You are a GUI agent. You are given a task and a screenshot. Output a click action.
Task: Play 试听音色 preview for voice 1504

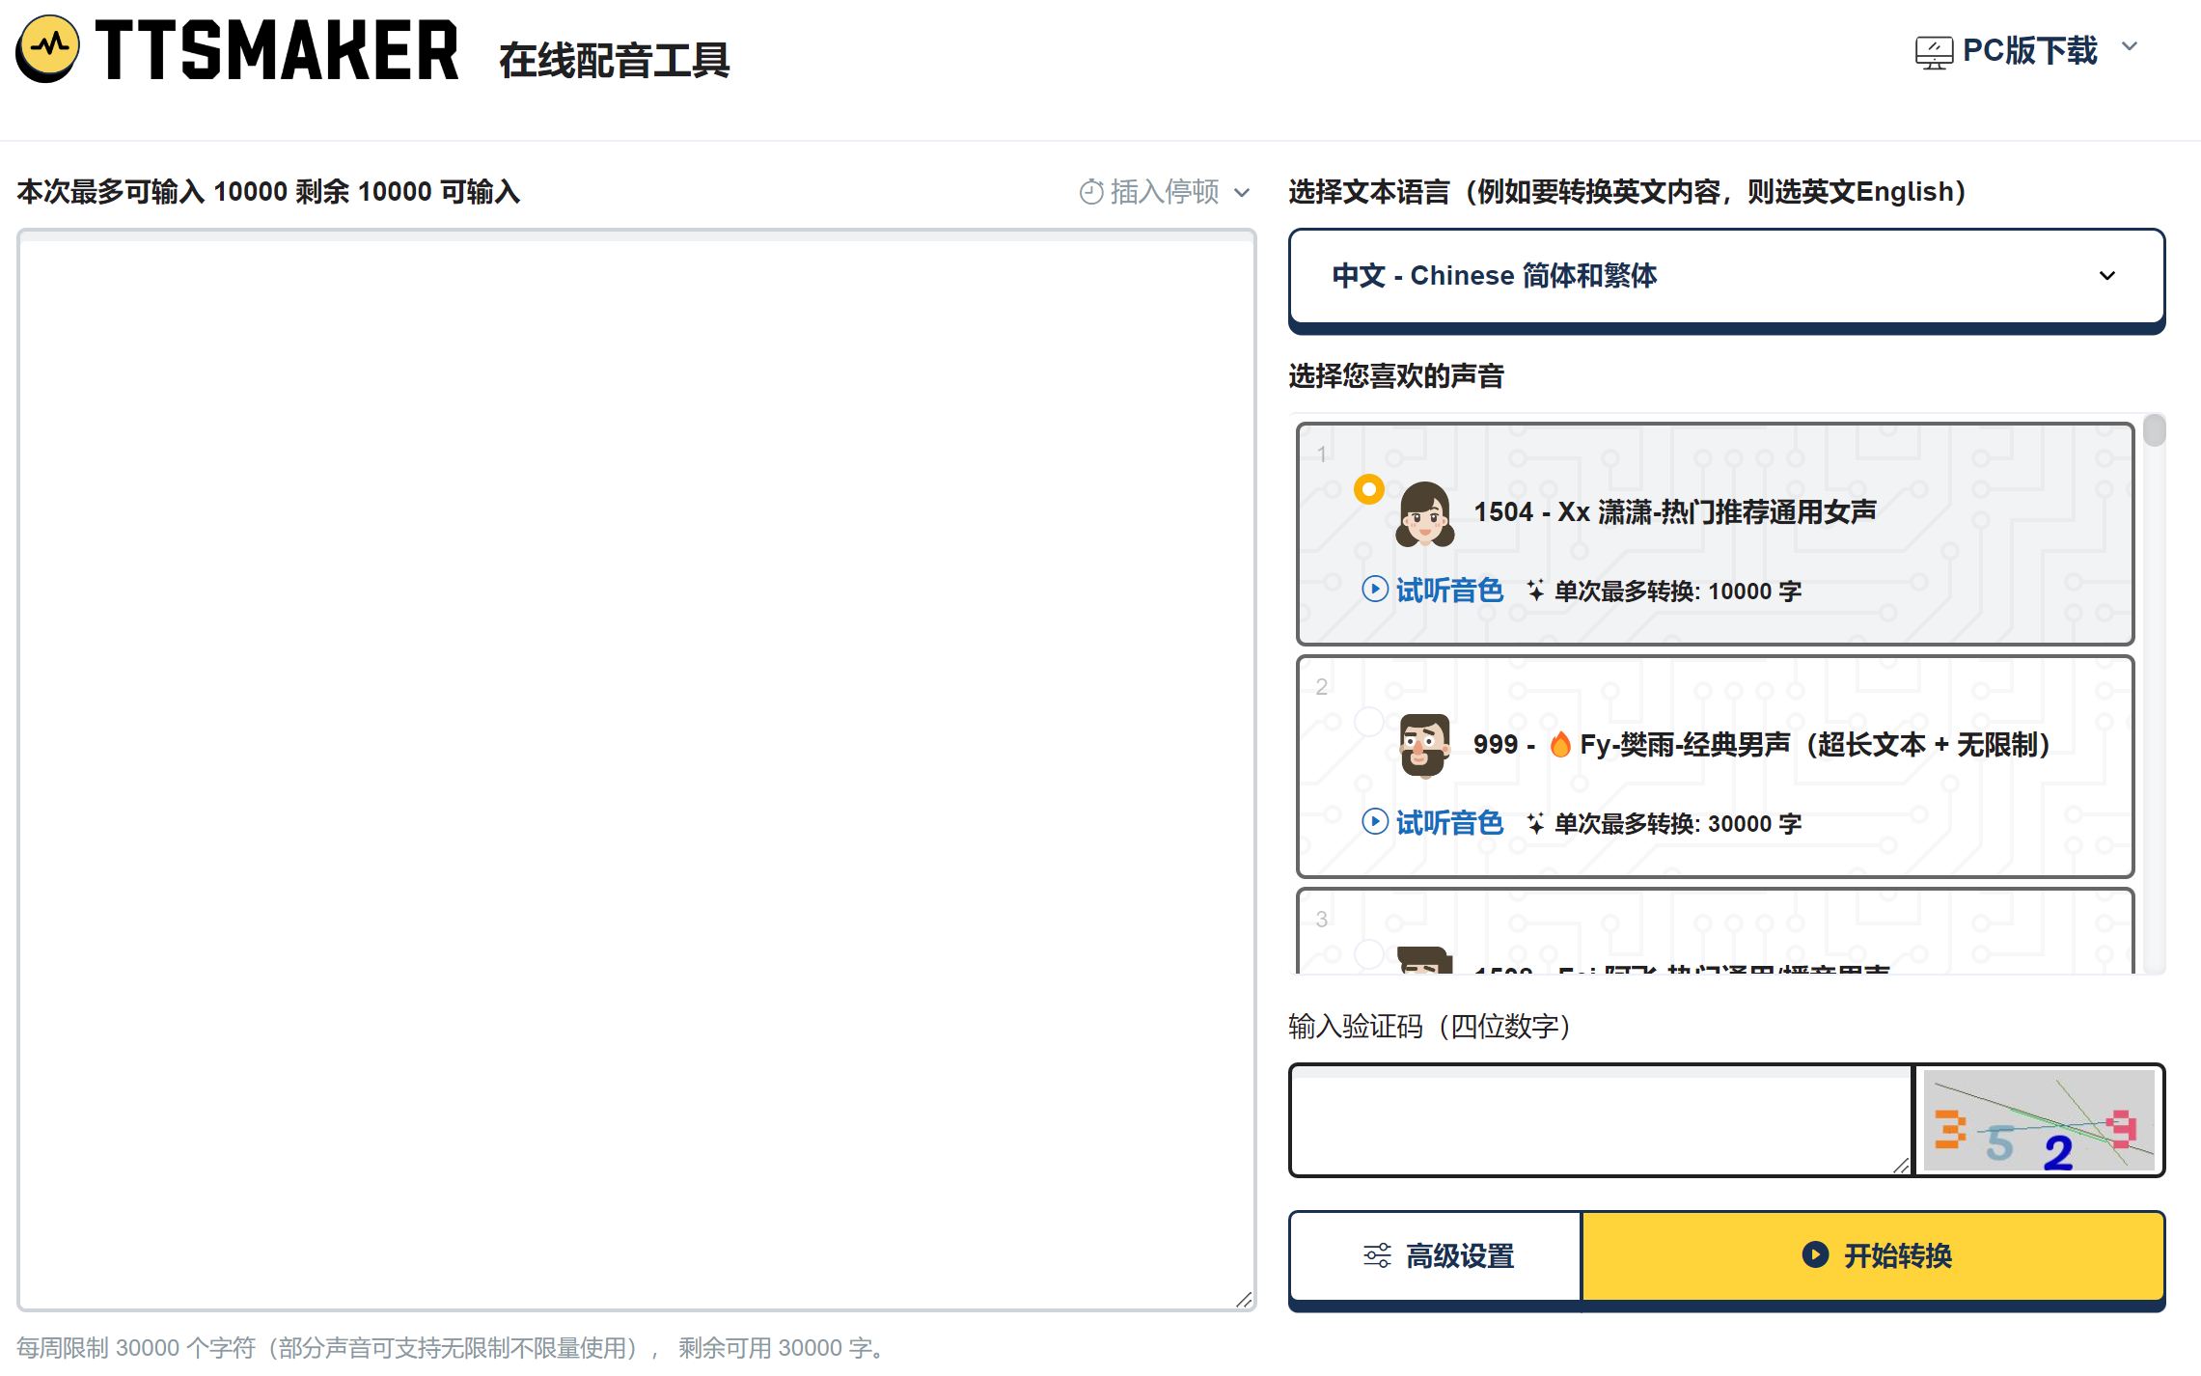coord(1433,590)
